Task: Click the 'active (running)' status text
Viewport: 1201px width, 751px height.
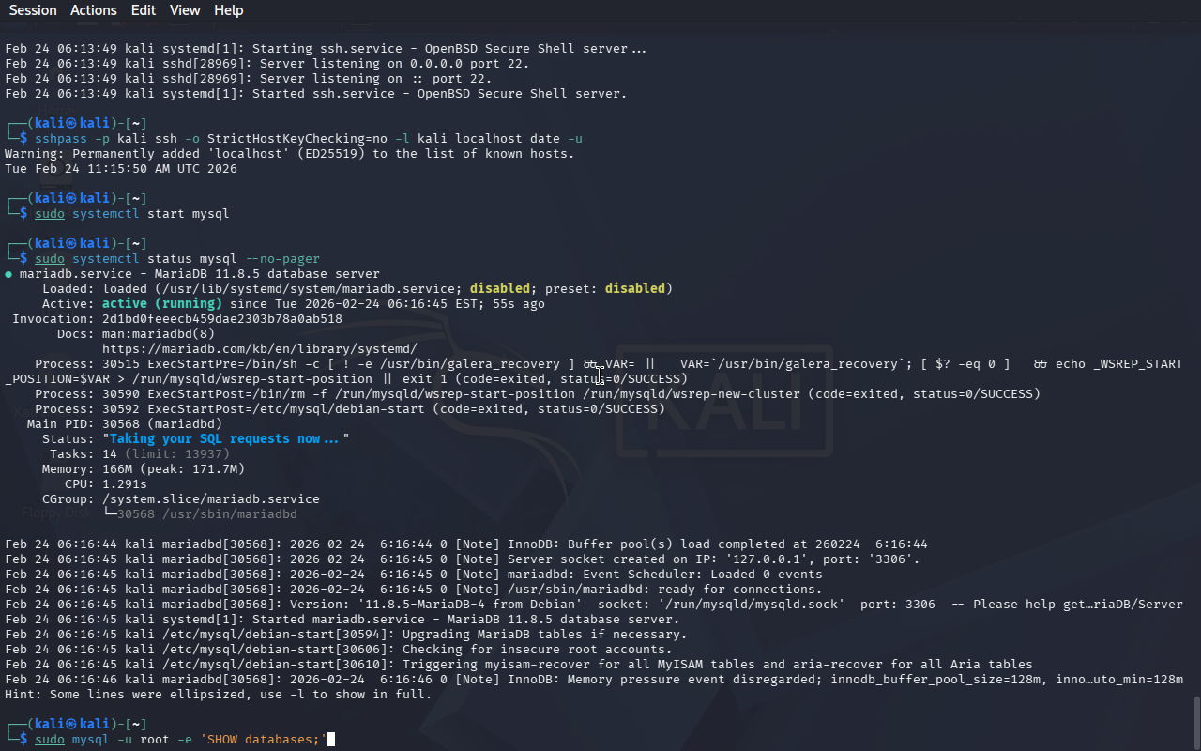Action: pyautogui.click(x=161, y=304)
